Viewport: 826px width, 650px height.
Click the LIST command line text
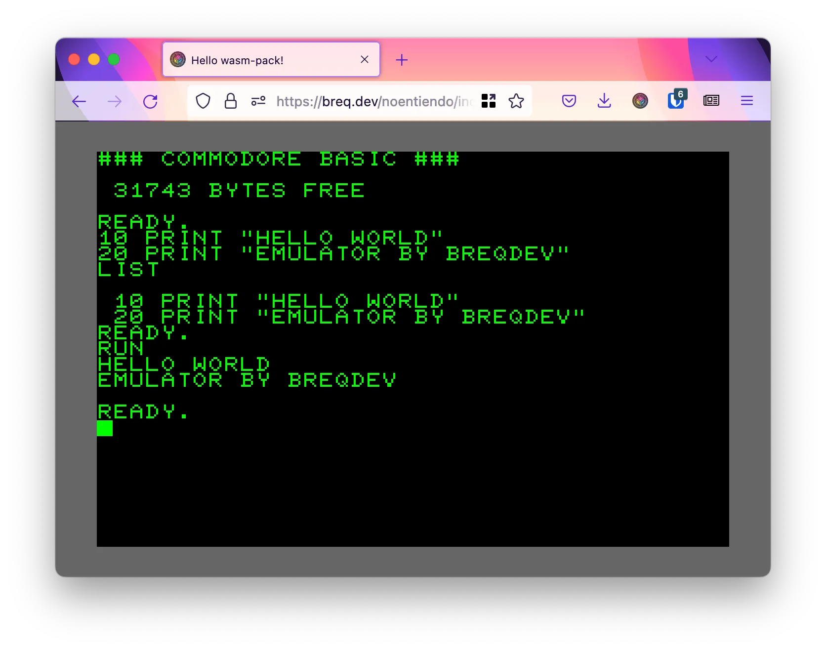coord(128,270)
